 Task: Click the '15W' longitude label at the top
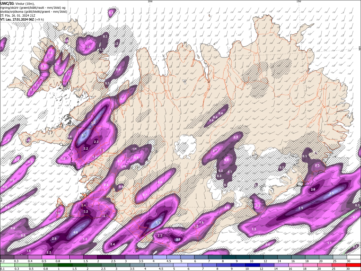299,1
